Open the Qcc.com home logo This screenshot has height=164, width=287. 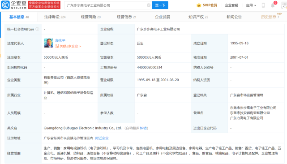click(x=14, y=5)
